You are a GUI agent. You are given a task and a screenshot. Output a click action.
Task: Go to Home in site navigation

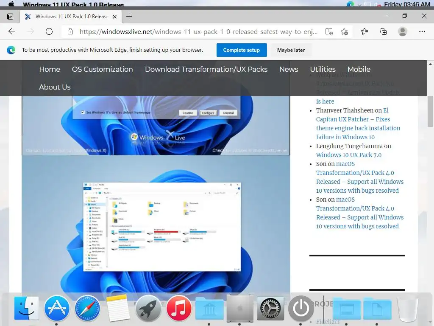point(50,69)
